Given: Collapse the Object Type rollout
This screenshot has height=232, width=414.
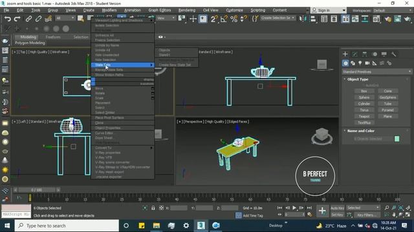Looking at the screenshot, I should click(x=358, y=79).
